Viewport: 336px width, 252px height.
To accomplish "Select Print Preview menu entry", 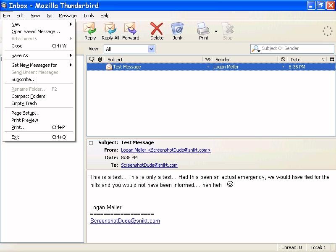I will tap(39, 120).
